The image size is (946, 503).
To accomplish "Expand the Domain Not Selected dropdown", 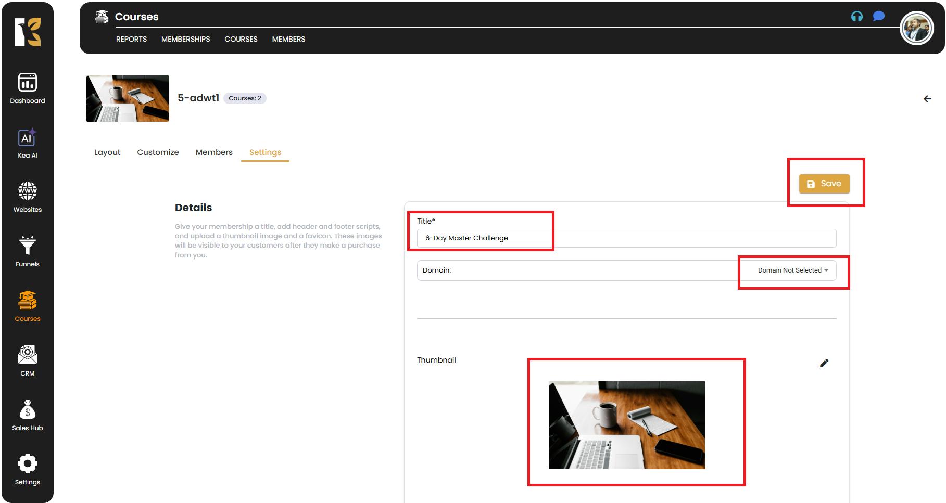I will coord(792,270).
